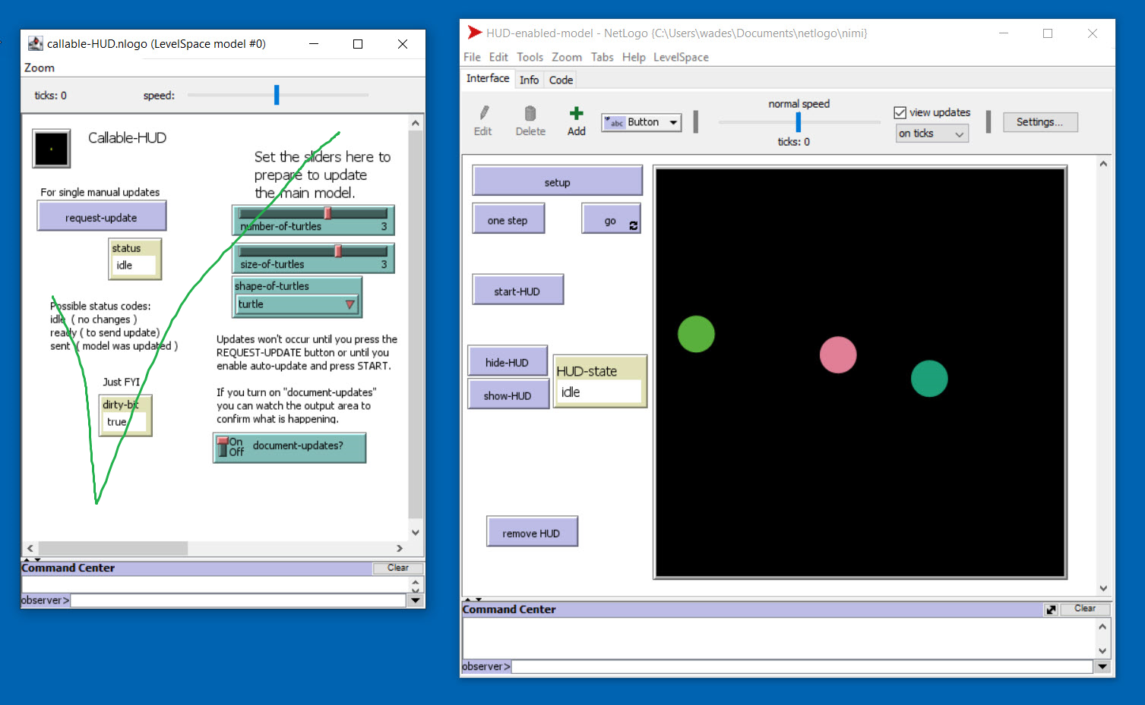Click the callable-HUD window title icon
1145x705 pixels.
[x=35, y=44]
